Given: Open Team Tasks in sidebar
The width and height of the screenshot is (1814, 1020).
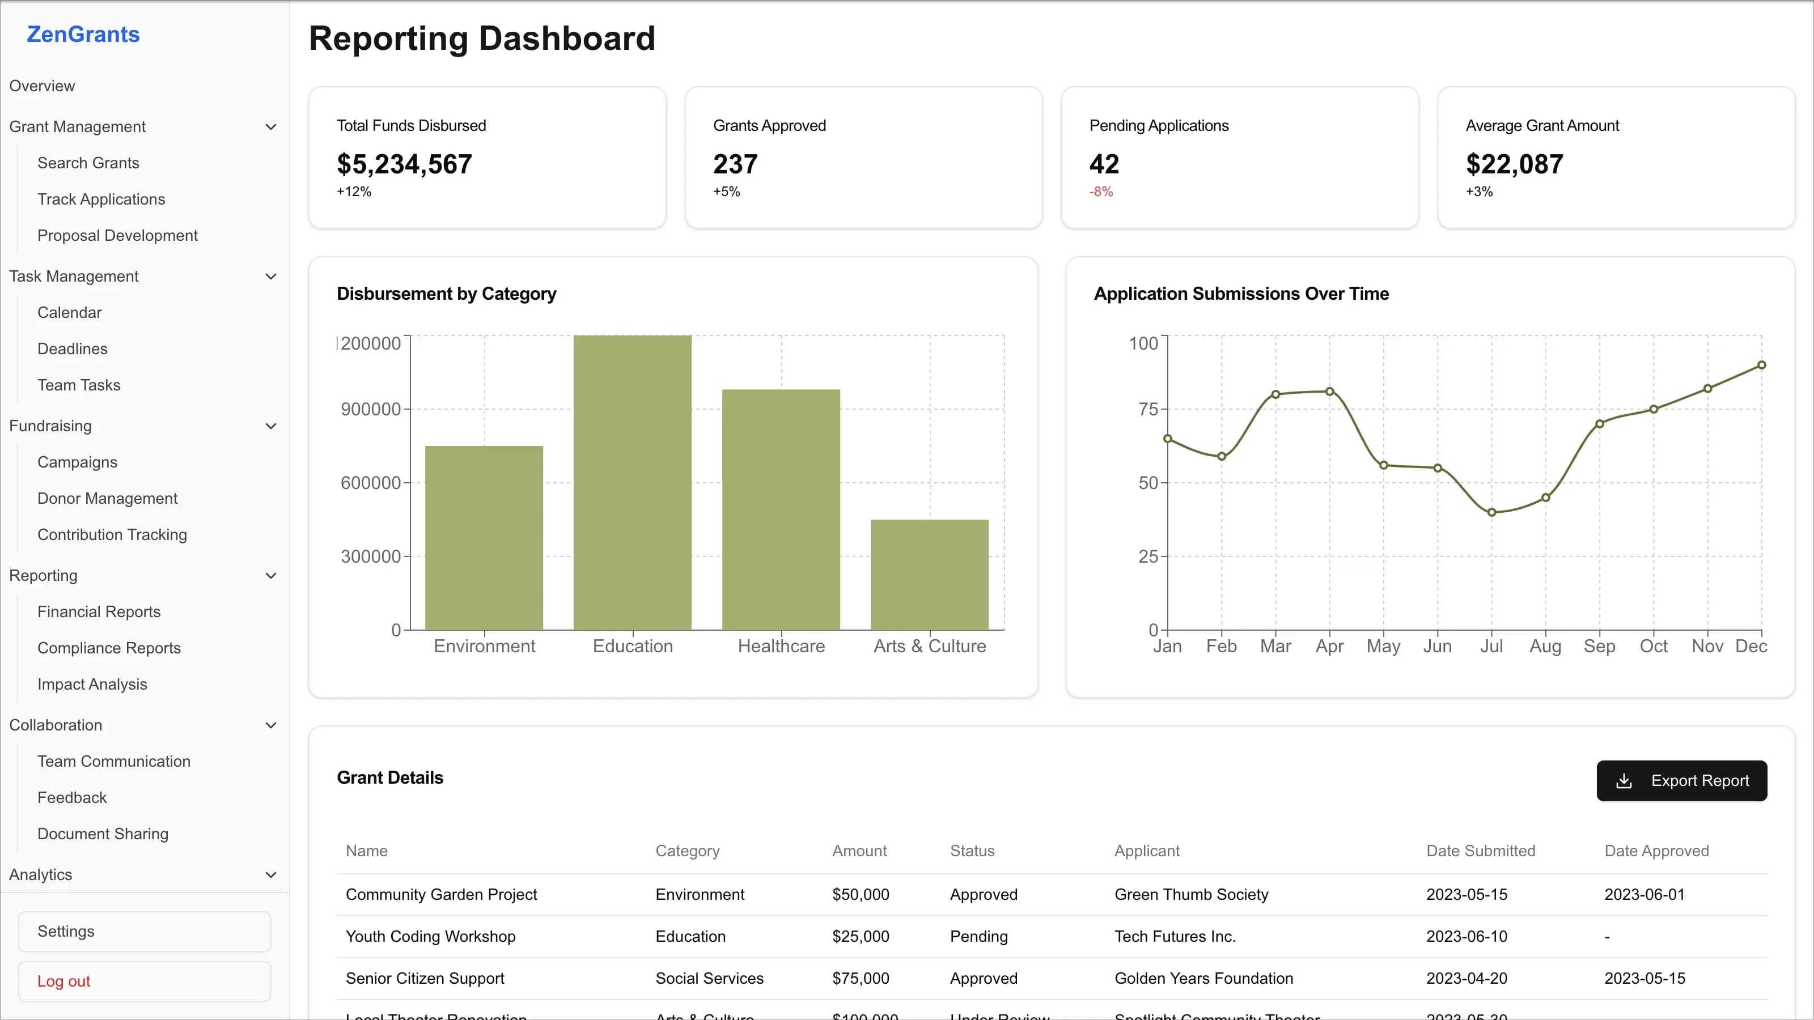Looking at the screenshot, I should click(x=79, y=385).
